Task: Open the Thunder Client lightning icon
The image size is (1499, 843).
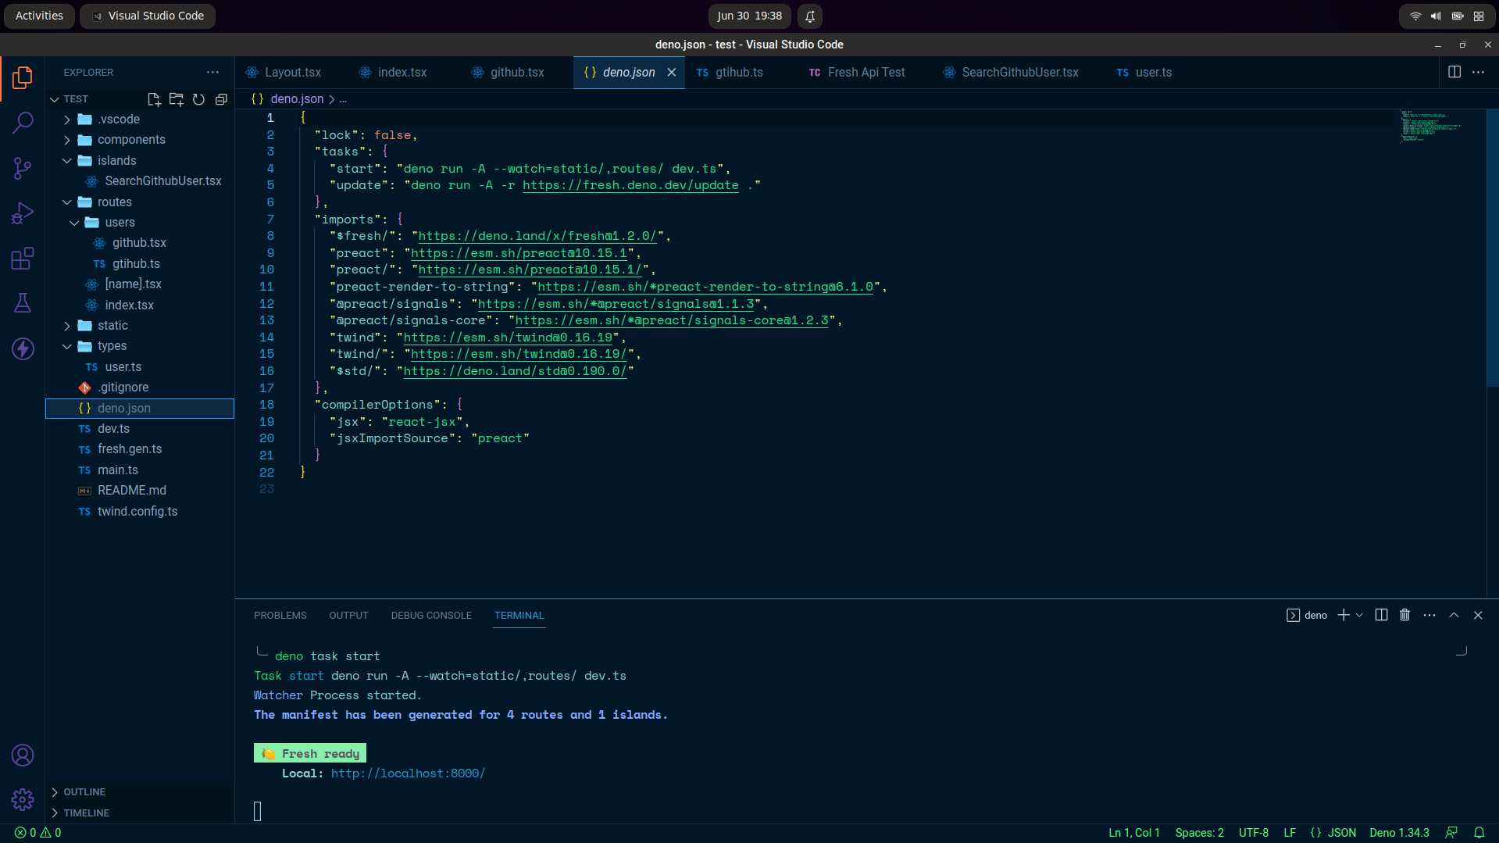Action: point(23,348)
